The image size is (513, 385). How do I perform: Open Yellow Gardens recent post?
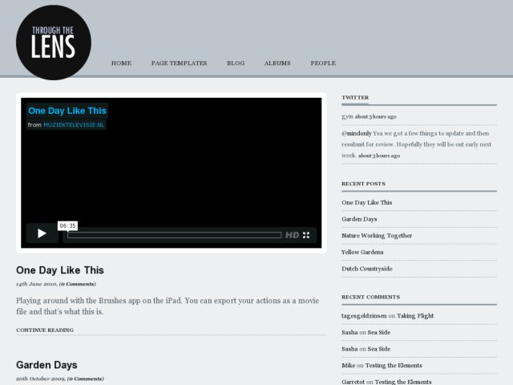pyautogui.click(x=362, y=252)
